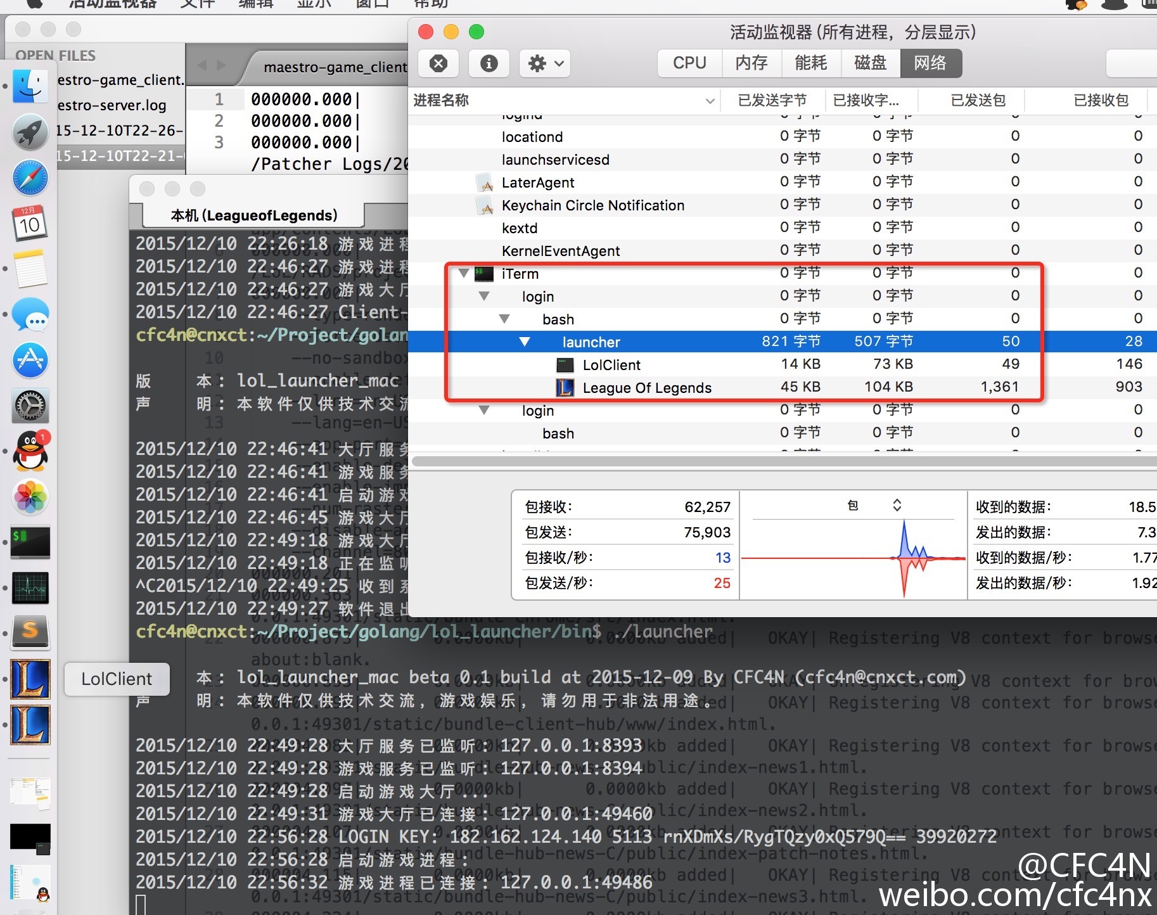This screenshot has width=1157, height=915.
Task: Open Activity Monitor icon in Dock
Action: tap(30, 588)
